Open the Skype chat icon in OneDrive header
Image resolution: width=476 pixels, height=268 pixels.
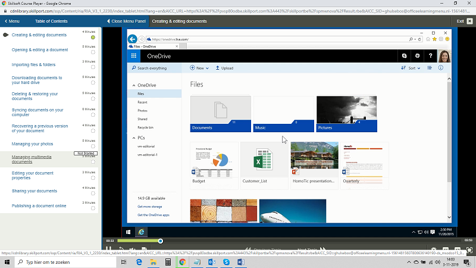click(404, 56)
